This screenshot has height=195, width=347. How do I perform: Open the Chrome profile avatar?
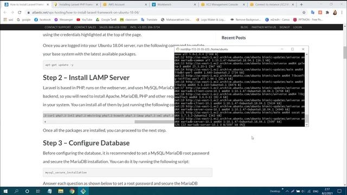point(335,12)
